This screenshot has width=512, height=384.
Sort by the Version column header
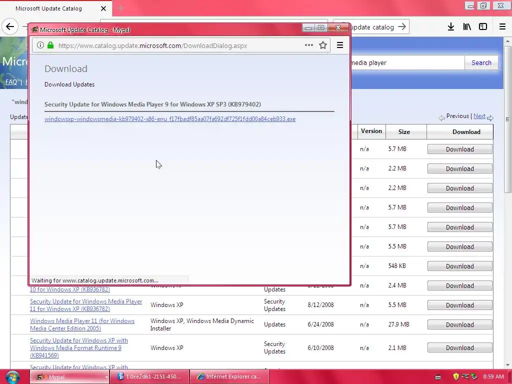(x=371, y=131)
